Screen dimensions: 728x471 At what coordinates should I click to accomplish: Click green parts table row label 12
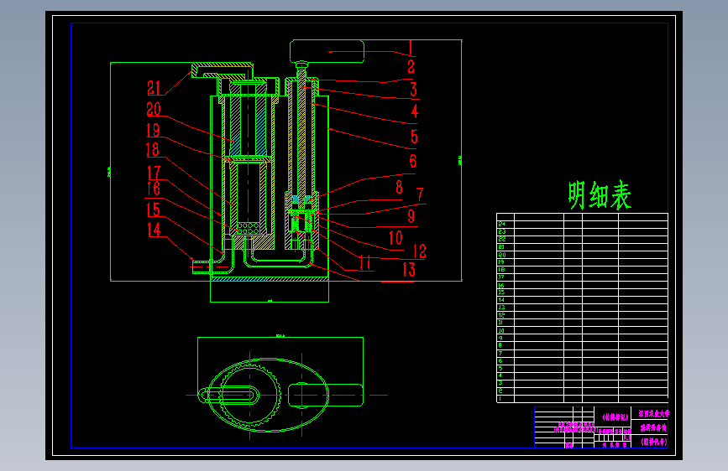501,315
